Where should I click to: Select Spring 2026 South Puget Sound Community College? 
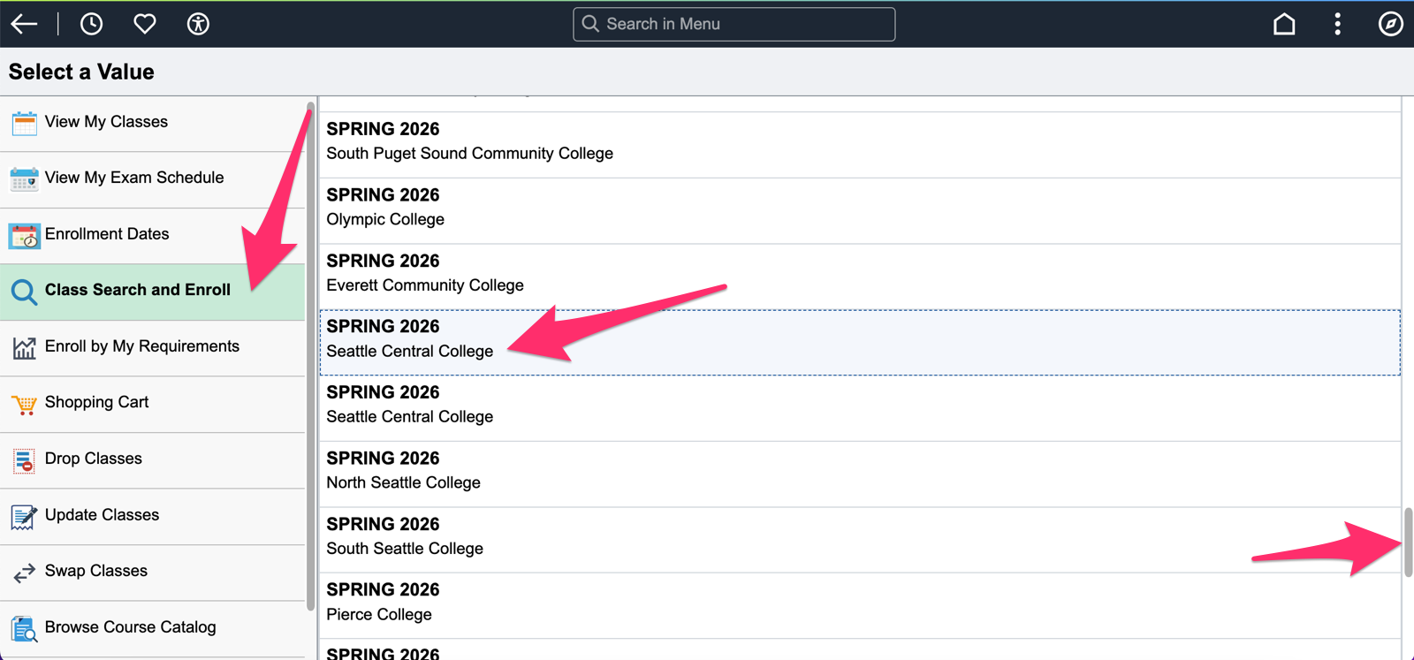tap(860, 145)
